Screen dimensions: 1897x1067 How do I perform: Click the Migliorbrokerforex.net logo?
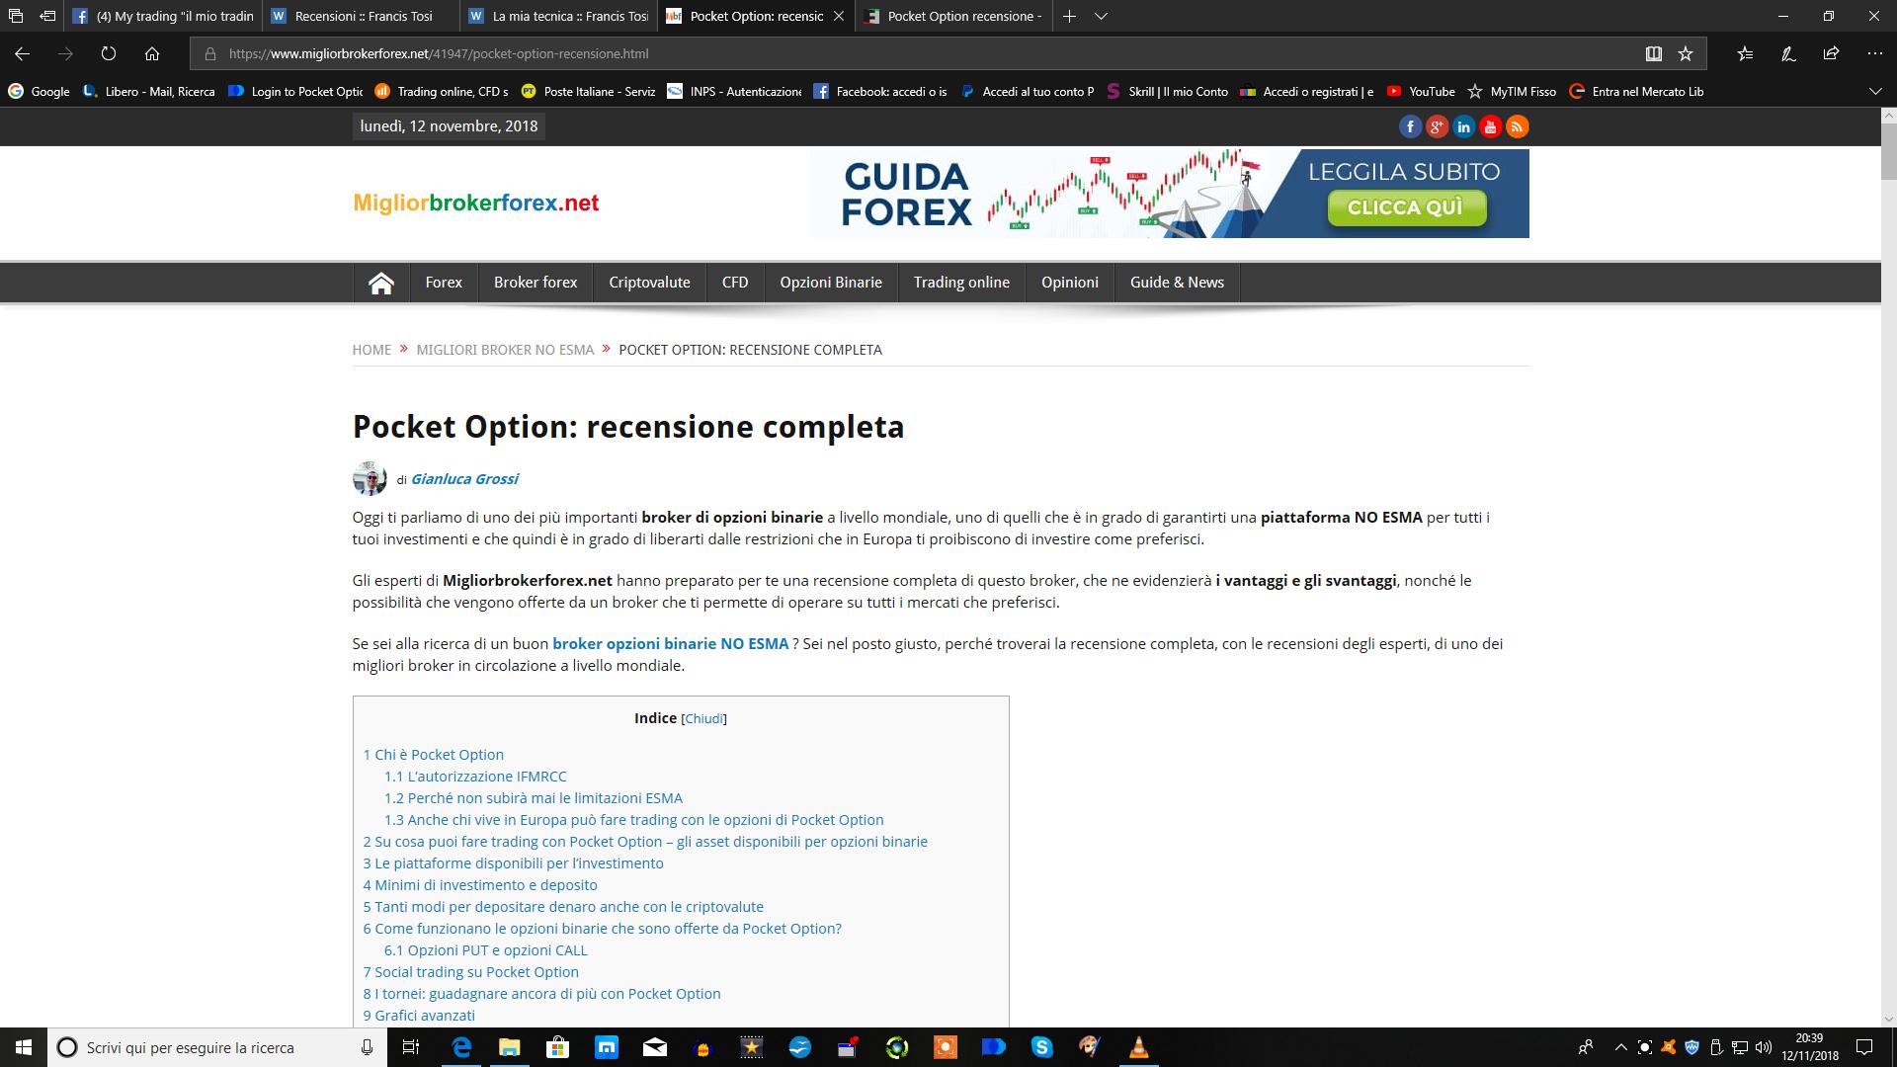tap(476, 203)
